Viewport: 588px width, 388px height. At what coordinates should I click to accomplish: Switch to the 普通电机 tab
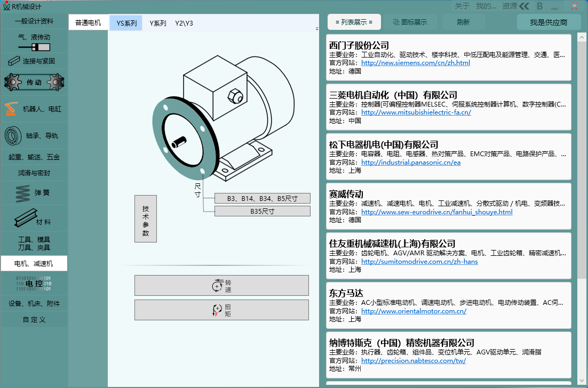coord(88,23)
